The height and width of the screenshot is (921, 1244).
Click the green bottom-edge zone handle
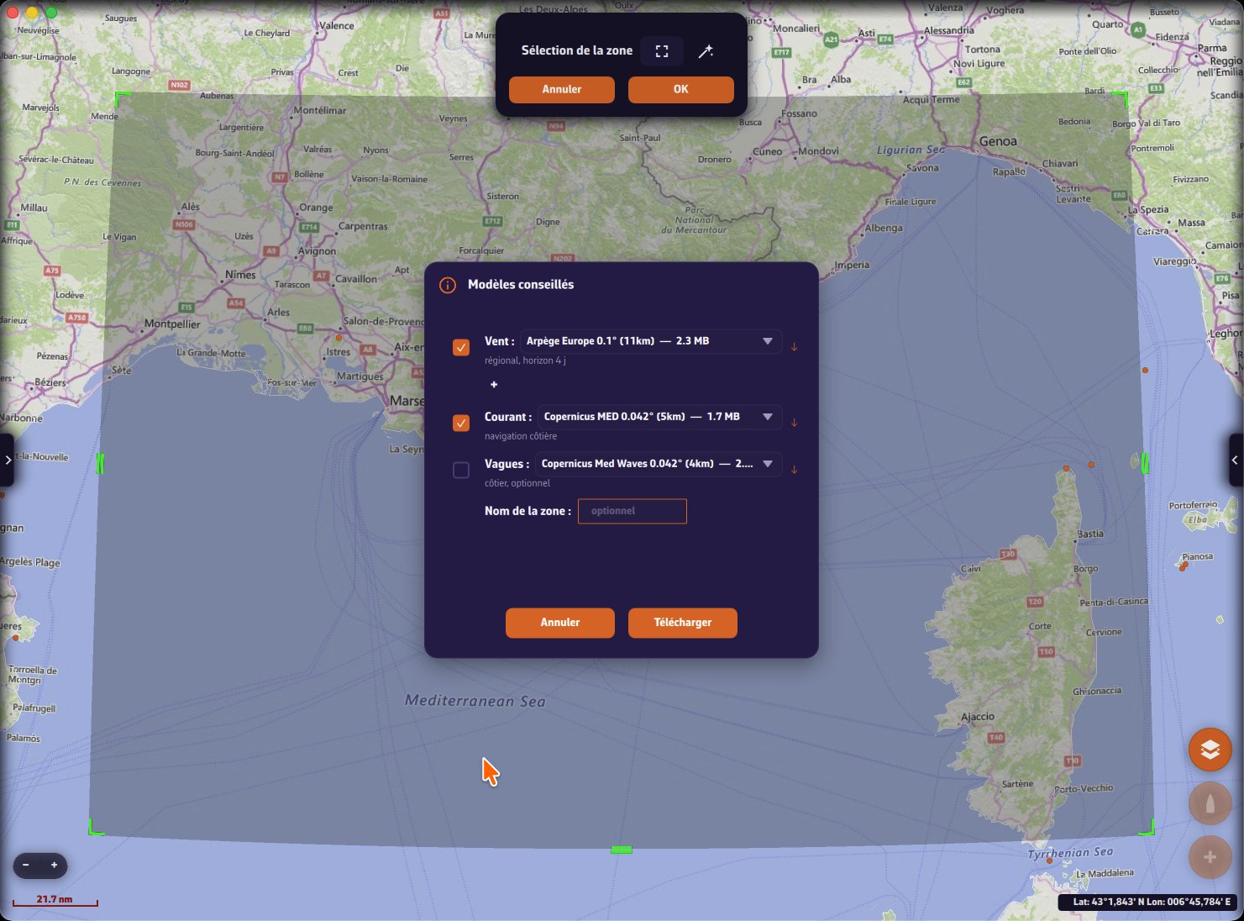coord(622,850)
